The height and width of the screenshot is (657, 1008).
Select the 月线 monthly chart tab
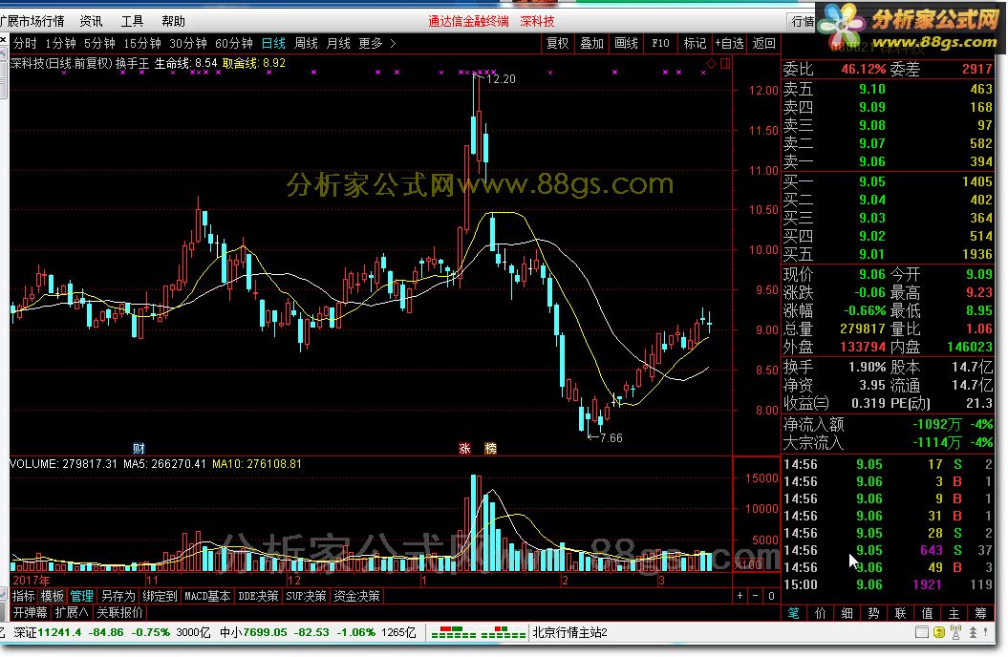pyautogui.click(x=338, y=43)
